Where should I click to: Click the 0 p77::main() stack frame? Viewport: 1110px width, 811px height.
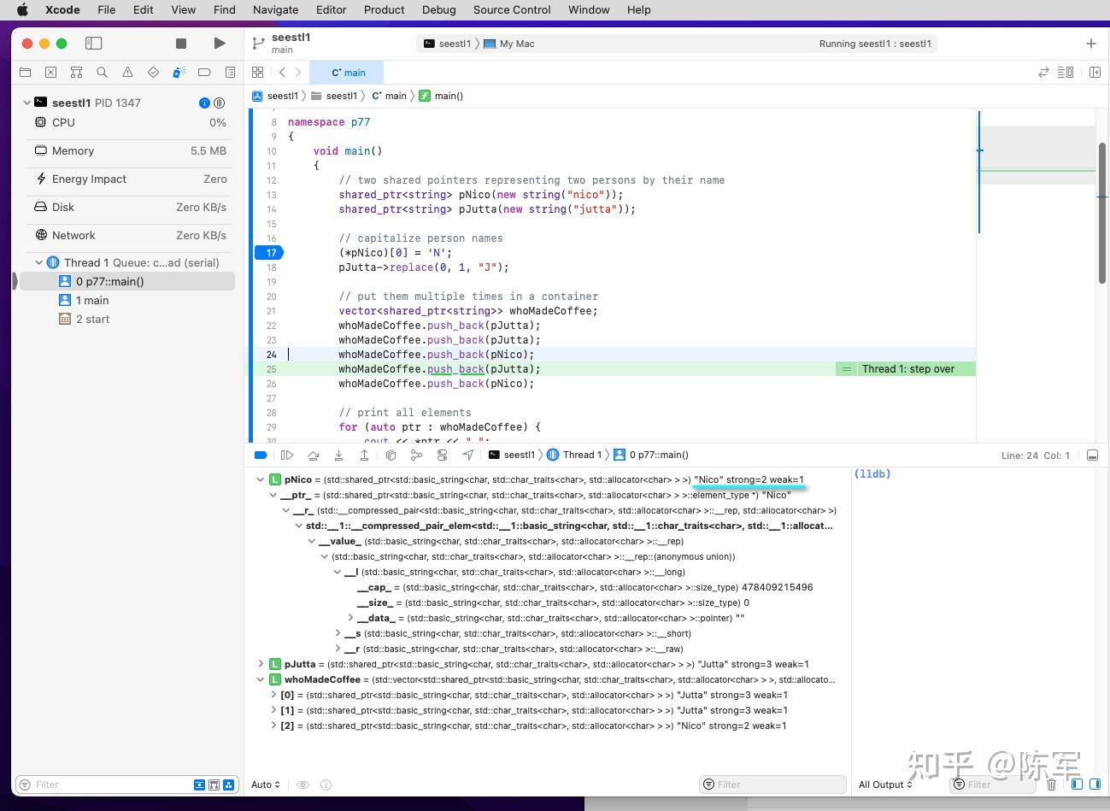pyautogui.click(x=111, y=281)
